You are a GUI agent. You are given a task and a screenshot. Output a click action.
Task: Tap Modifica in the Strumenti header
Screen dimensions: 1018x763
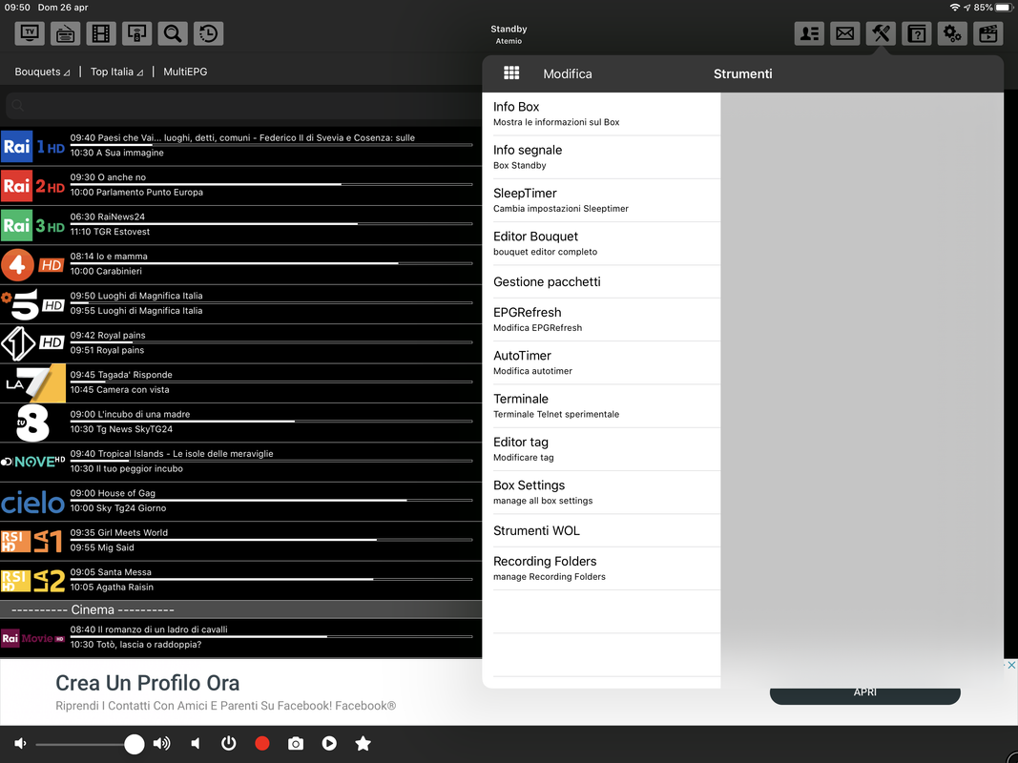tap(568, 74)
